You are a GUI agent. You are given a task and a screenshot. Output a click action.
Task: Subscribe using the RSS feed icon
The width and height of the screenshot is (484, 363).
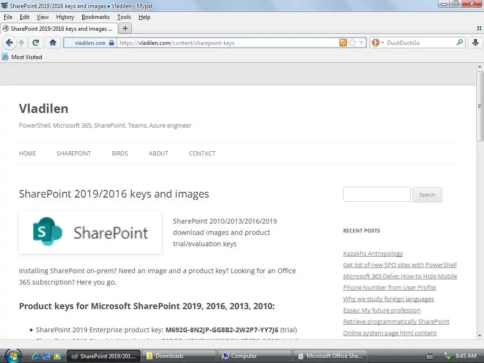point(343,43)
